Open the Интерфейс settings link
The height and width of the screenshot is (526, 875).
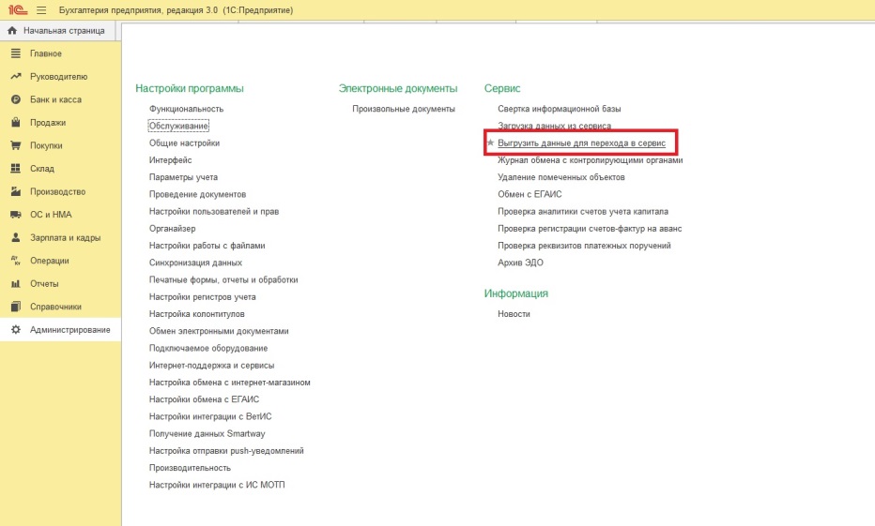click(x=170, y=160)
